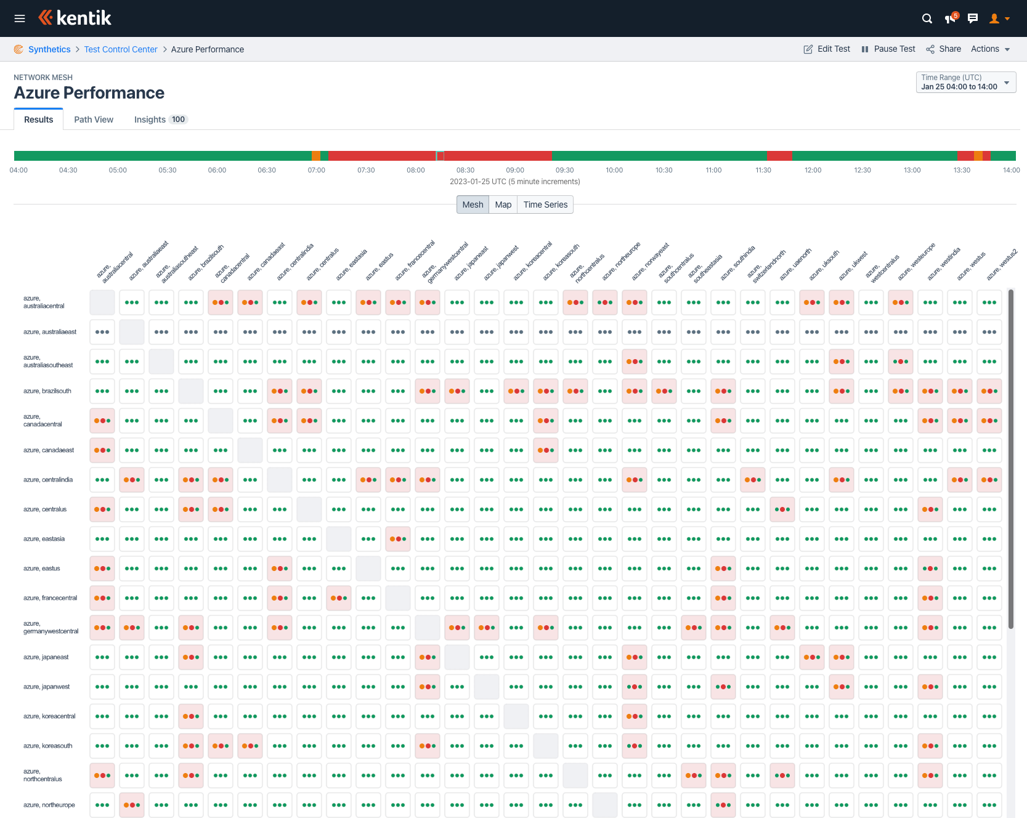Click row label azure, germanywestcentral
Image resolution: width=1027 pixels, height=818 pixels.
click(51, 628)
